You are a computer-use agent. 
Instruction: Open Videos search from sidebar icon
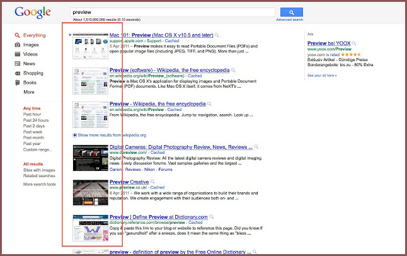(x=17, y=54)
